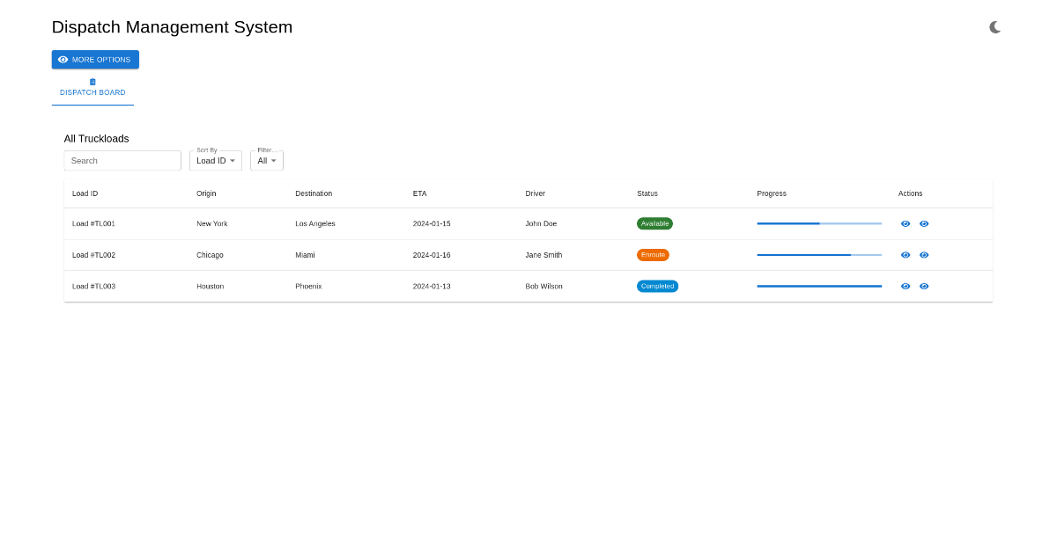This screenshot has width=1057, height=554.
Task: Click the second eye icon for Load #TL002
Action: [x=924, y=255]
